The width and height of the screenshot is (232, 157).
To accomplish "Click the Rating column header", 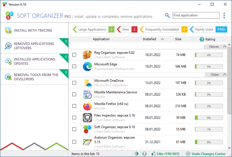I will 208,39.
